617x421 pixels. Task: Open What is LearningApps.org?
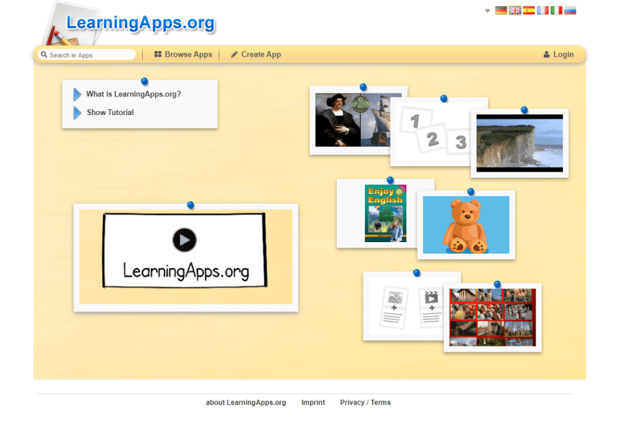[133, 94]
